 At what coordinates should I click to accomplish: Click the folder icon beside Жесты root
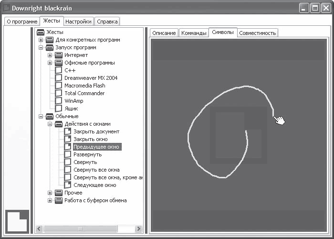tap(41, 32)
